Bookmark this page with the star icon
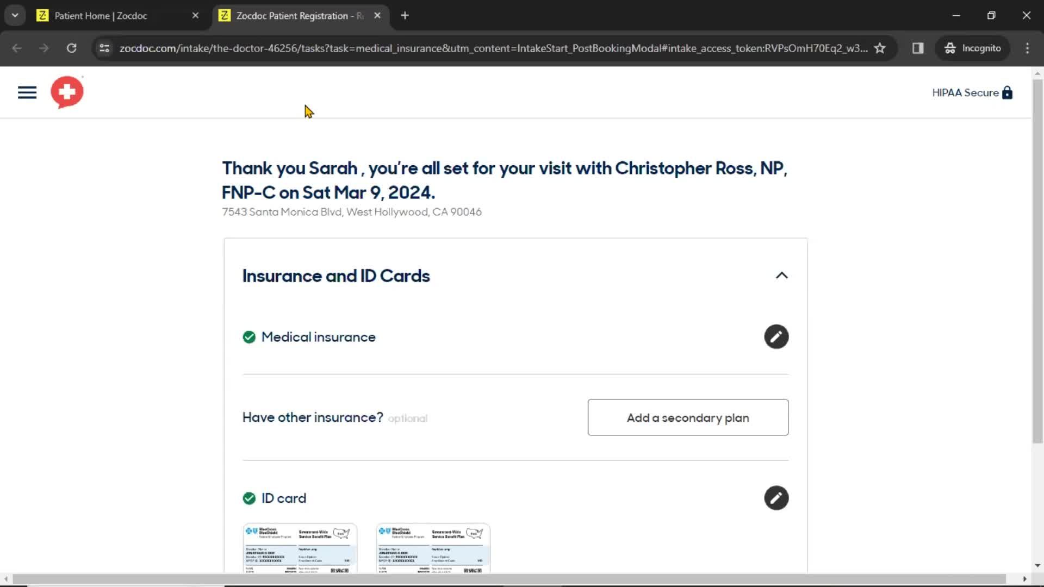This screenshot has height=587, width=1044. [880, 48]
